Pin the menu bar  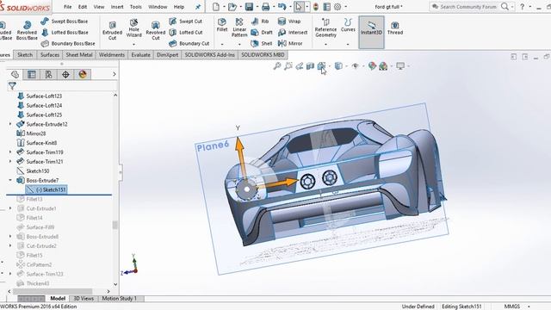pos(198,7)
